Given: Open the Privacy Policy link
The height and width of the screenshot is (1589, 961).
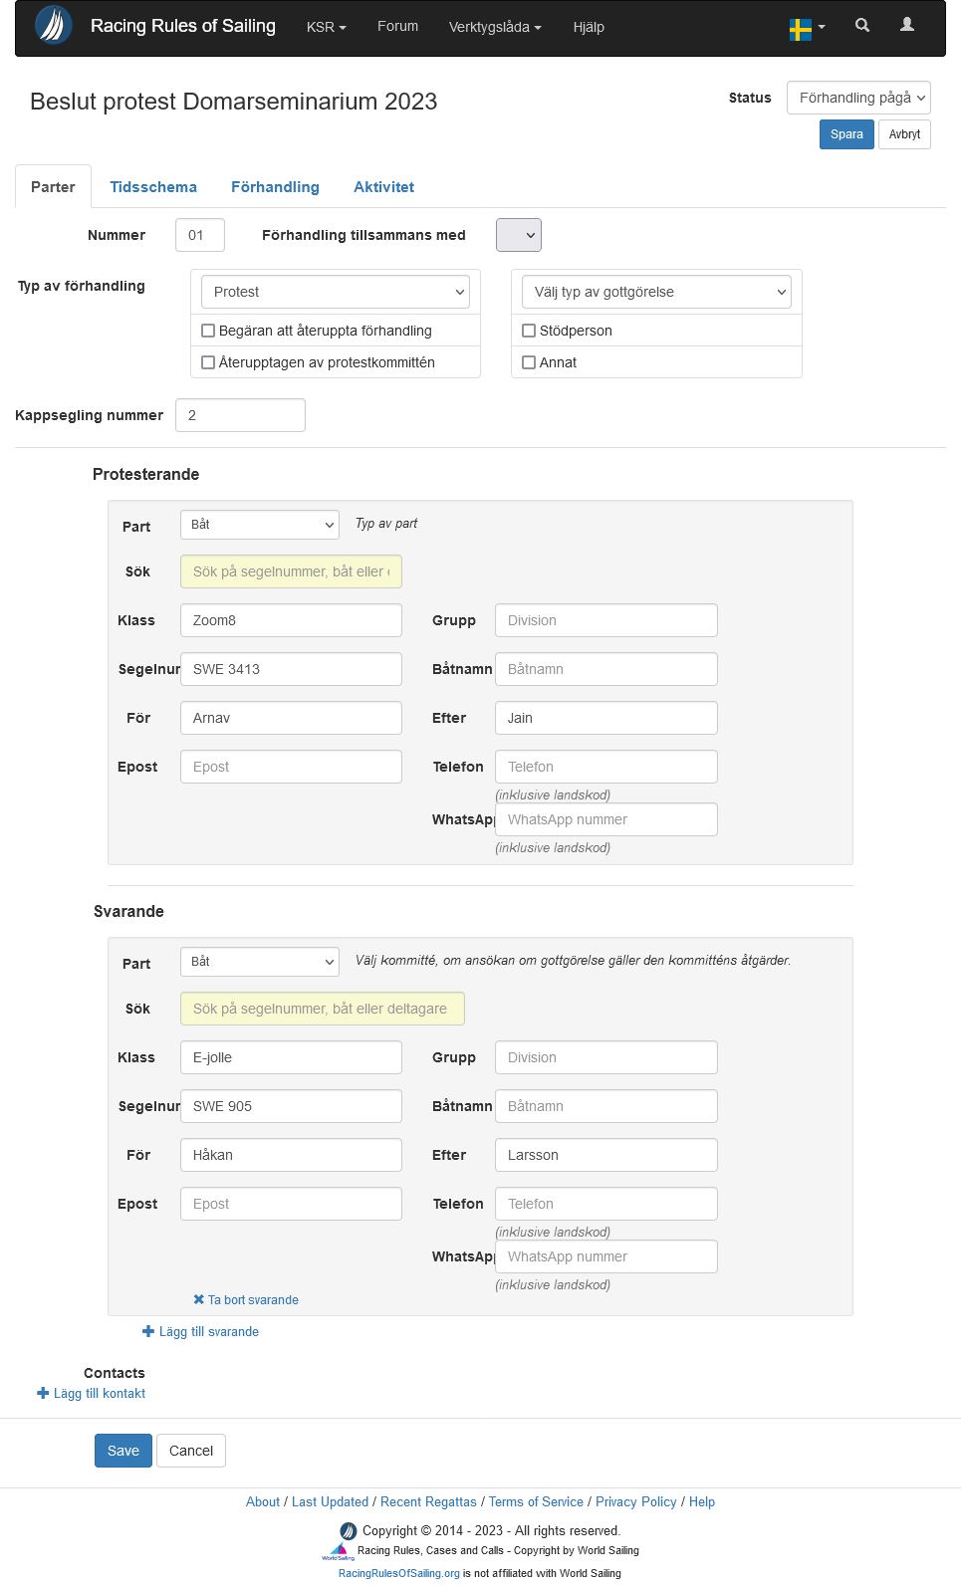Looking at the screenshot, I should coord(635,1501).
